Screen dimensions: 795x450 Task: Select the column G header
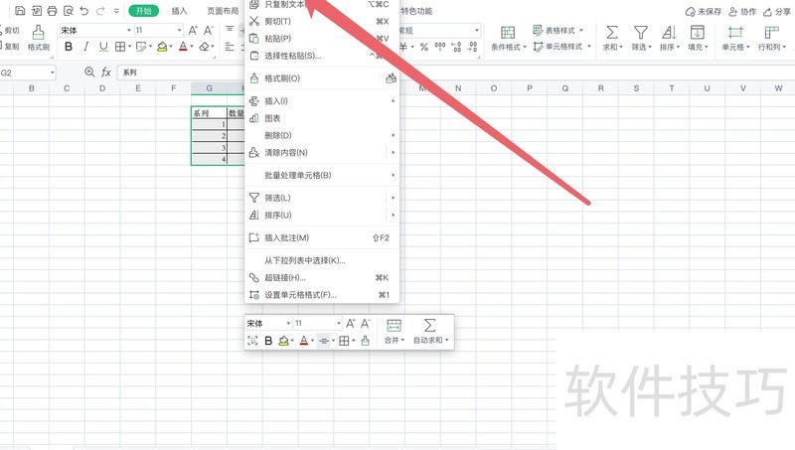209,88
